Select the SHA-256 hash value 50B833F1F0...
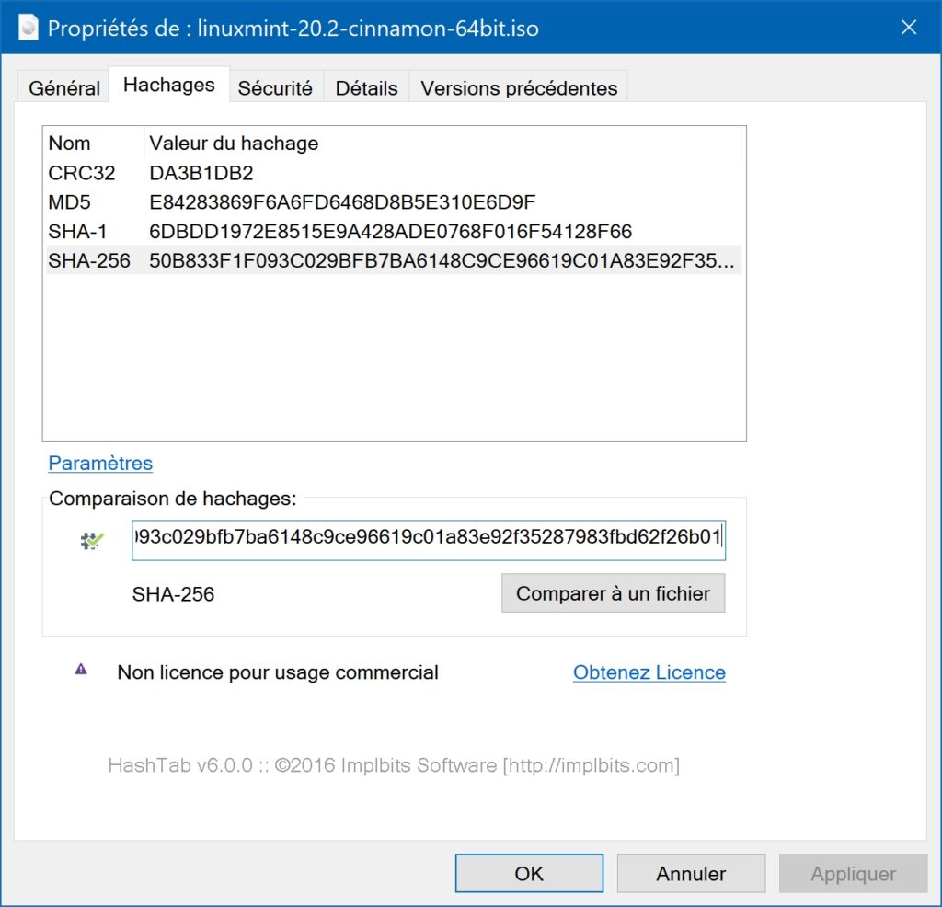Image resolution: width=942 pixels, height=907 pixels. pyautogui.click(x=442, y=260)
